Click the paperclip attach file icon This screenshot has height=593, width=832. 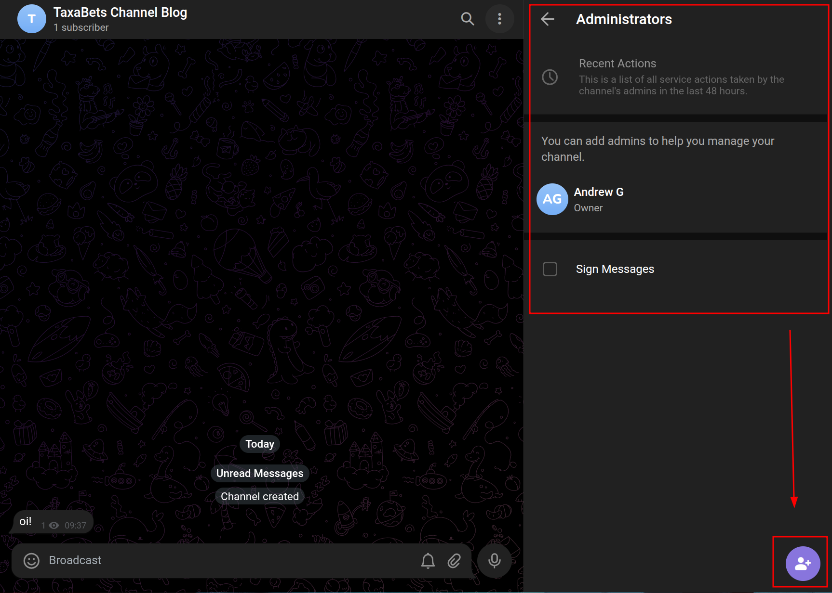454,561
